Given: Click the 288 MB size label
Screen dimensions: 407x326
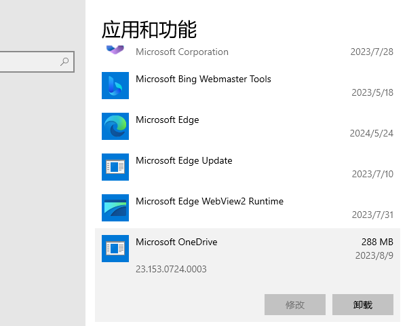Looking at the screenshot, I should 377,242.
